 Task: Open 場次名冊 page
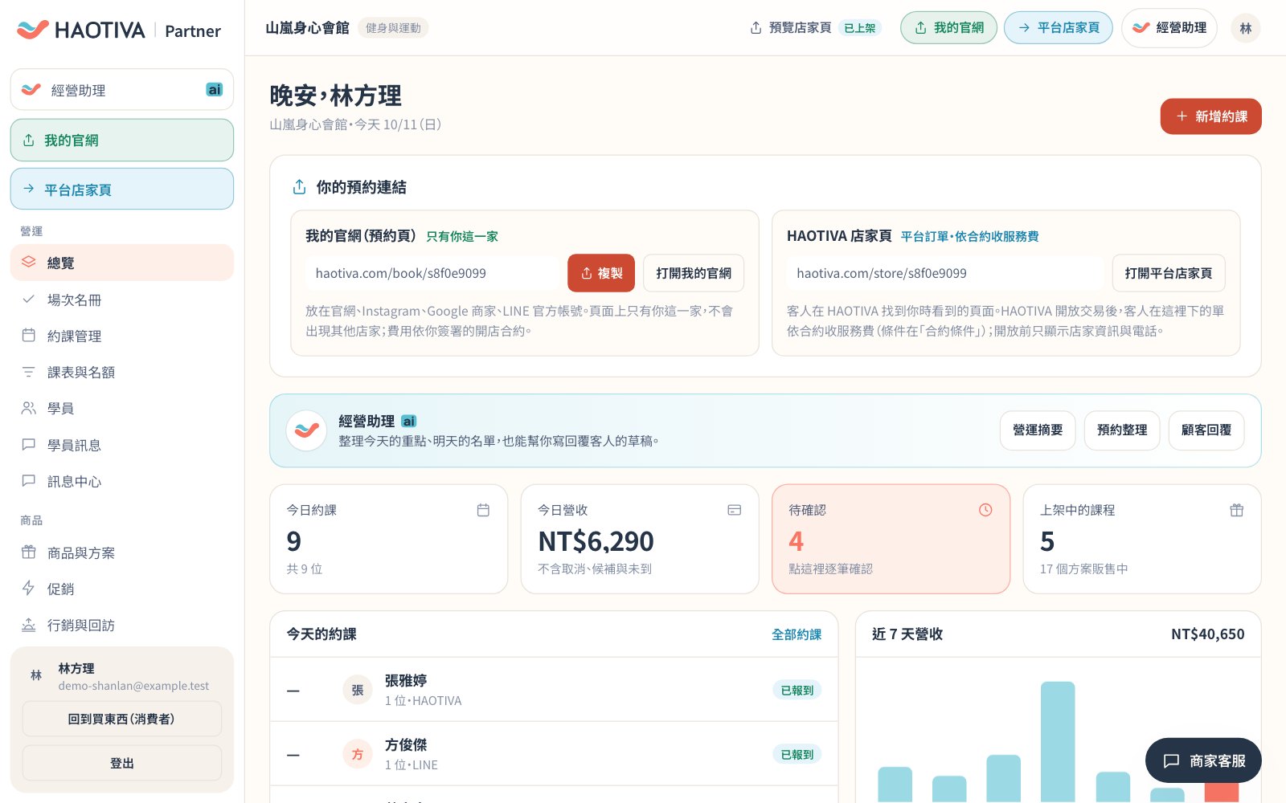pos(122,300)
